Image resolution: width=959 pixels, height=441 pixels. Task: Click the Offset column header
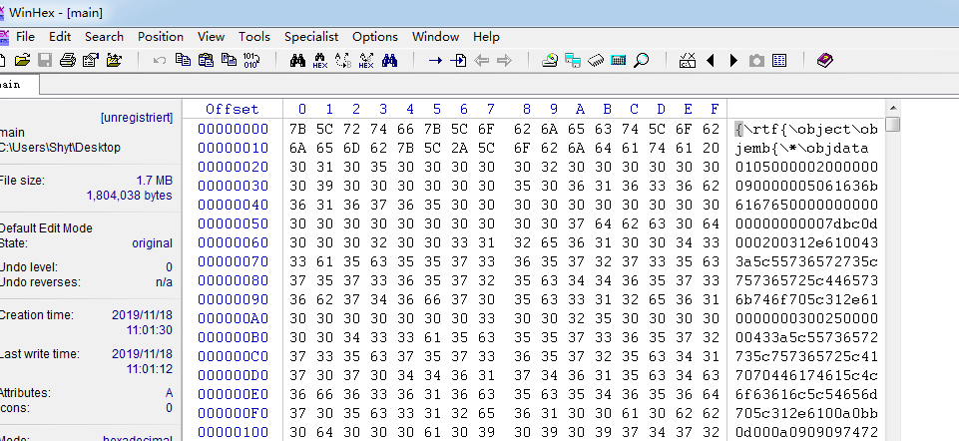coord(233,109)
